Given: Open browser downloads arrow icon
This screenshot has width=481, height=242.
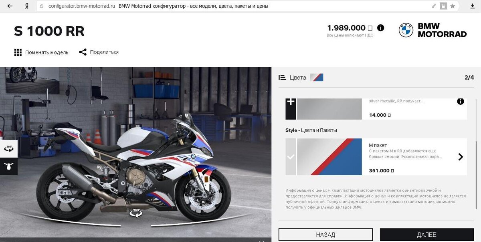Looking at the screenshot, I should (472, 6).
